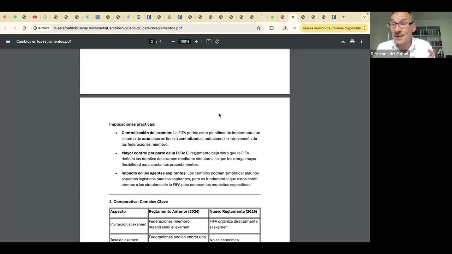Expand the tab search dropdown

[364, 17]
